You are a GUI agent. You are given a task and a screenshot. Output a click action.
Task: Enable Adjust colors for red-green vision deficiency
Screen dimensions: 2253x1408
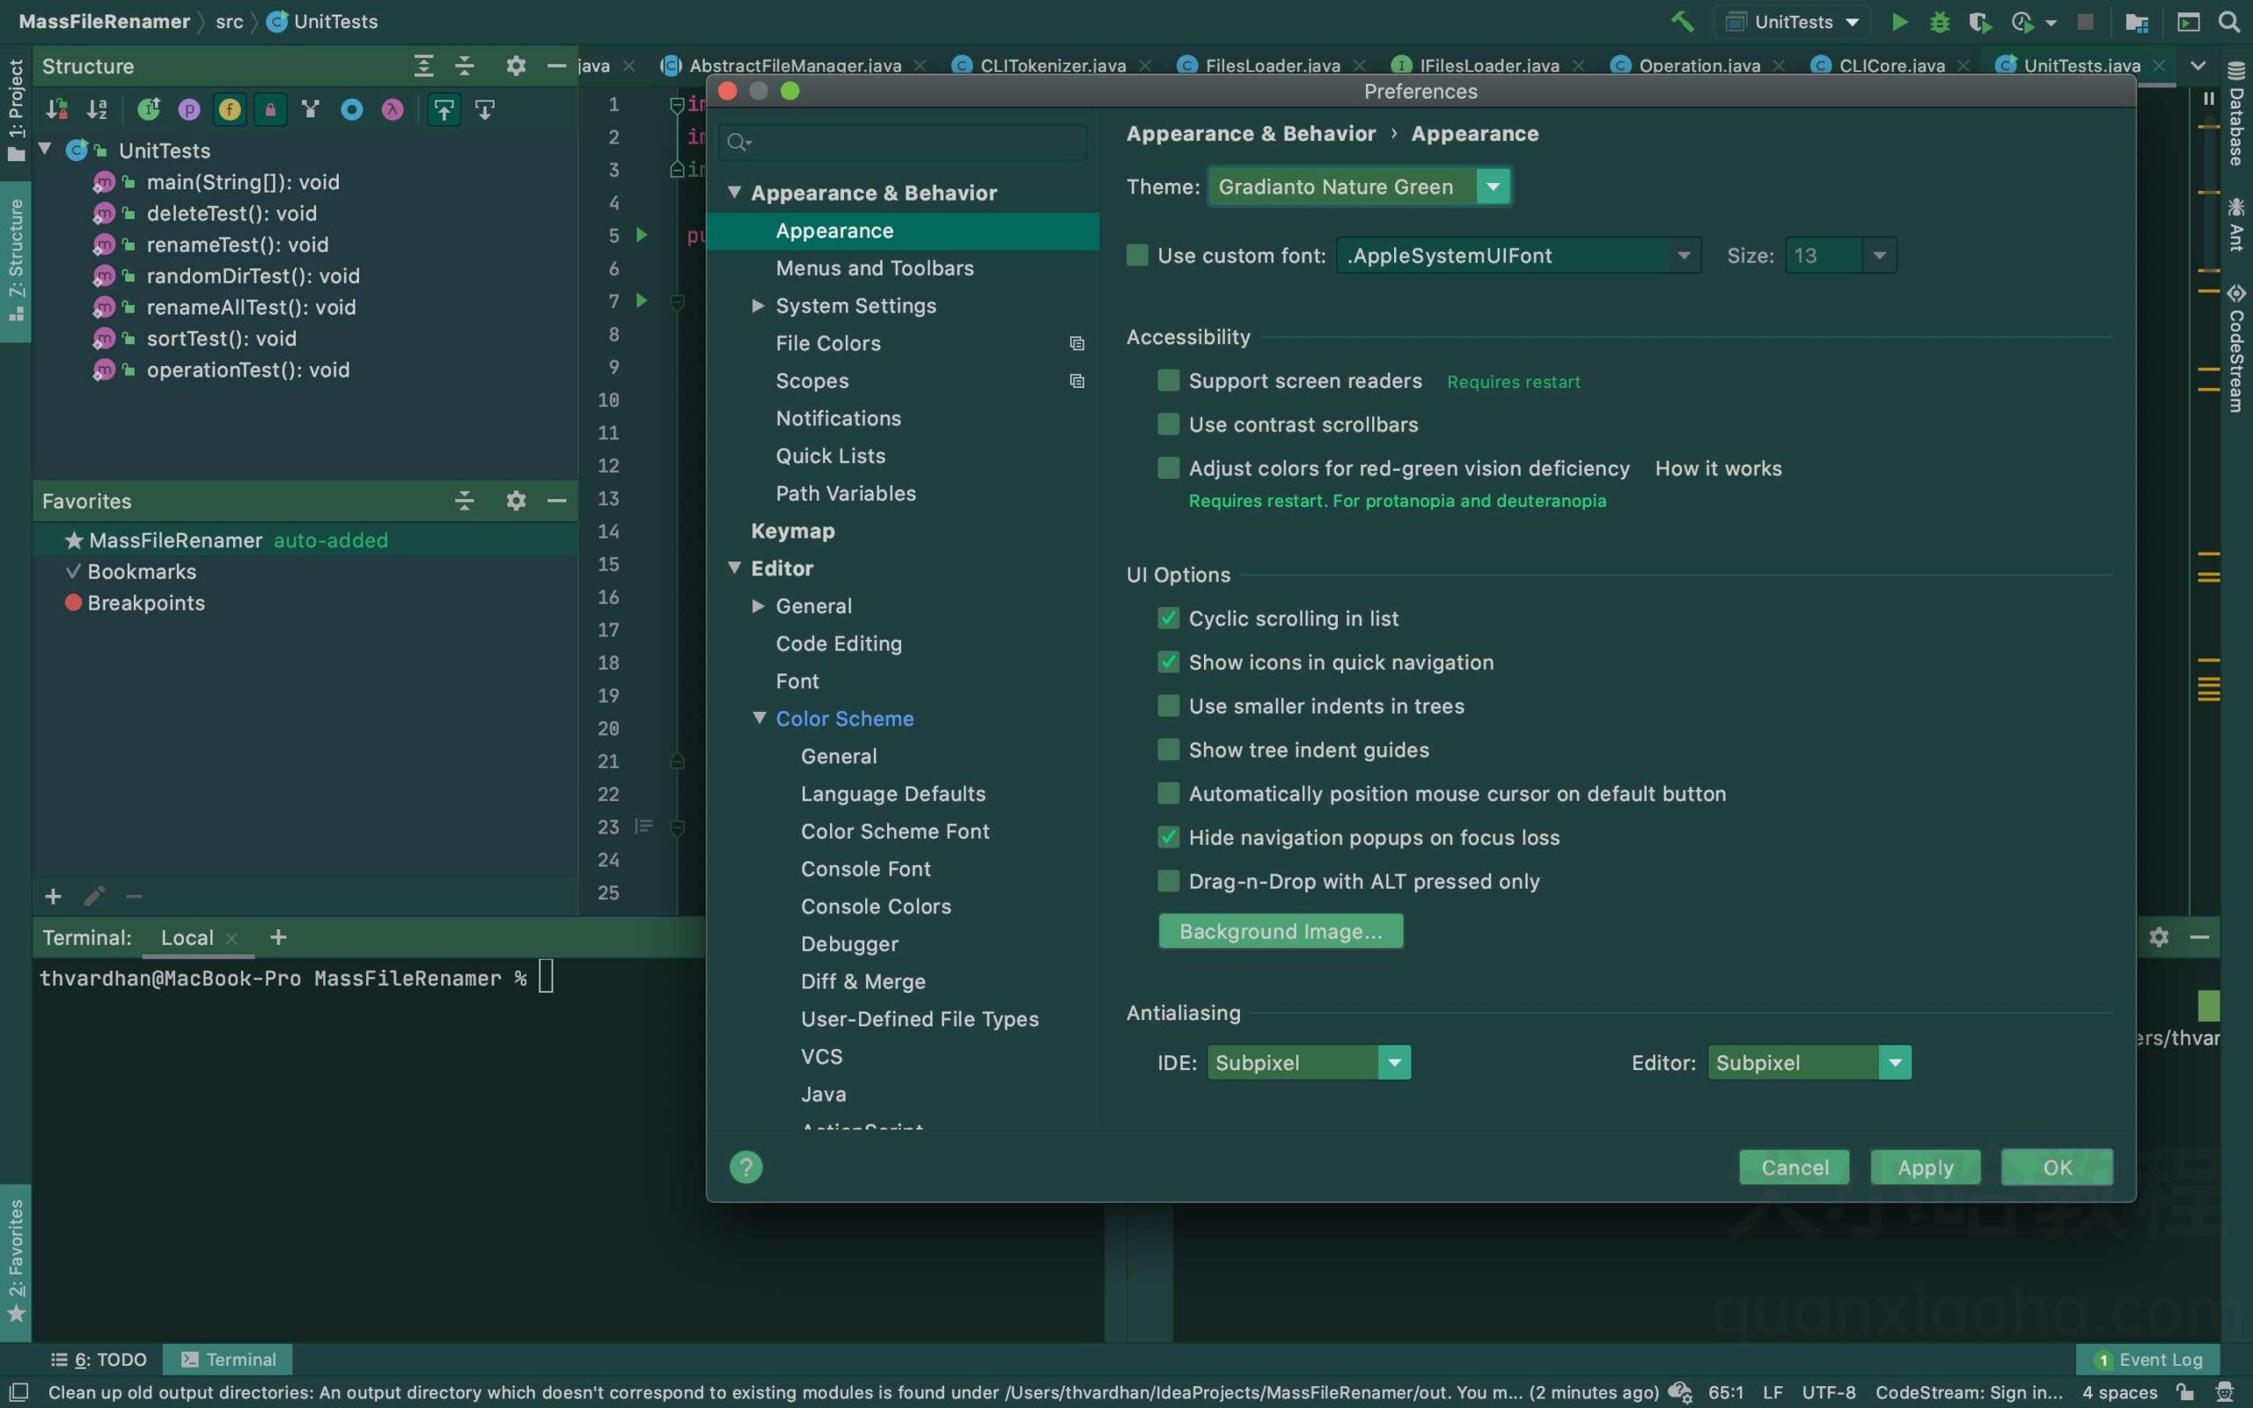[x=1168, y=469]
